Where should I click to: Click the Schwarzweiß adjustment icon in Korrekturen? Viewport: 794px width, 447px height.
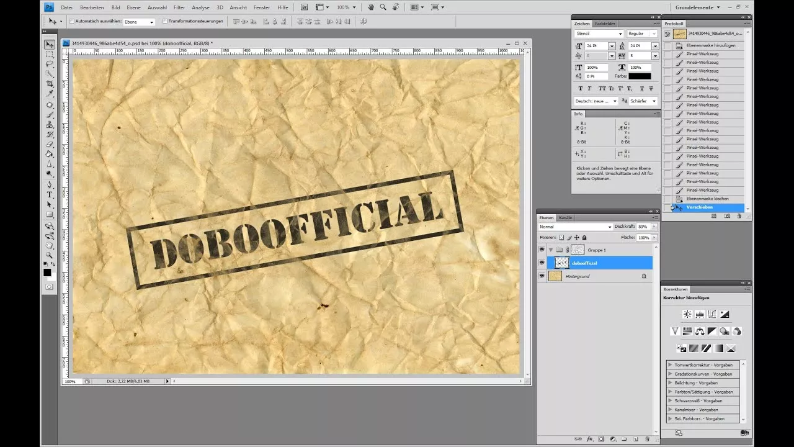coord(712,332)
